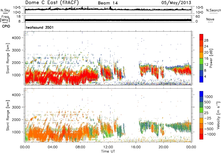The image size is (221, 153).
Task: Click power colorbar tick label '16'
Action: pos(206,59)
